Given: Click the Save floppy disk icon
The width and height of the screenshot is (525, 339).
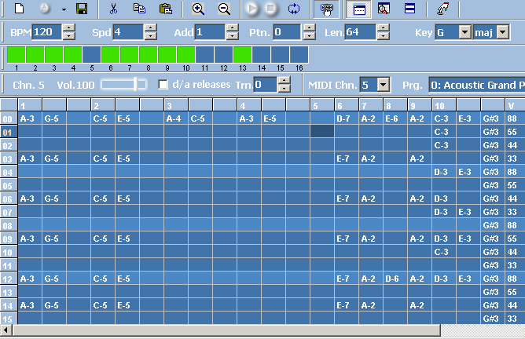Looking at the screenshot, I should (x=81, y=9).
